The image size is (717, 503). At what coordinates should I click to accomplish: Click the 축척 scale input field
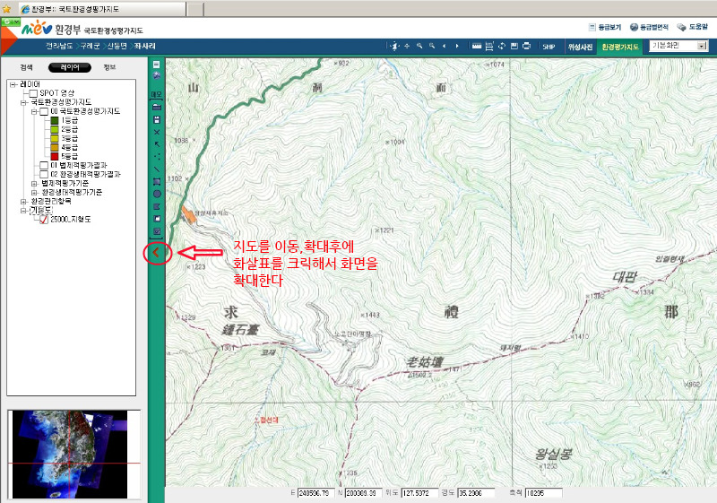point(543,493)
